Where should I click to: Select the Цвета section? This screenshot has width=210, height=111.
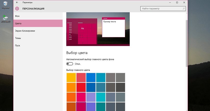pos(38,23)
